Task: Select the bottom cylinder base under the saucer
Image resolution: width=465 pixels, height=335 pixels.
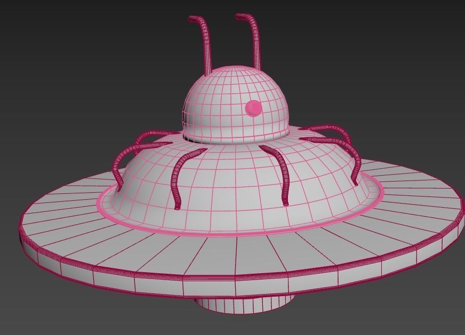Action: (245, 305)
